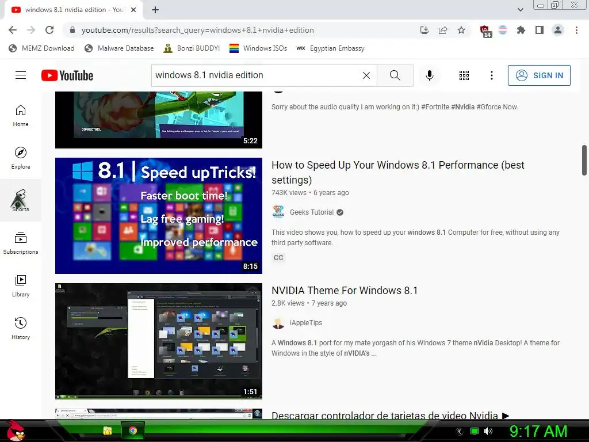Open the YouTube apps grid

pyautogui.click(x=464, y=75)
